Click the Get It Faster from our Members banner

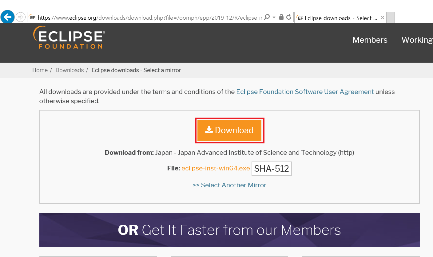coord(229,230)
